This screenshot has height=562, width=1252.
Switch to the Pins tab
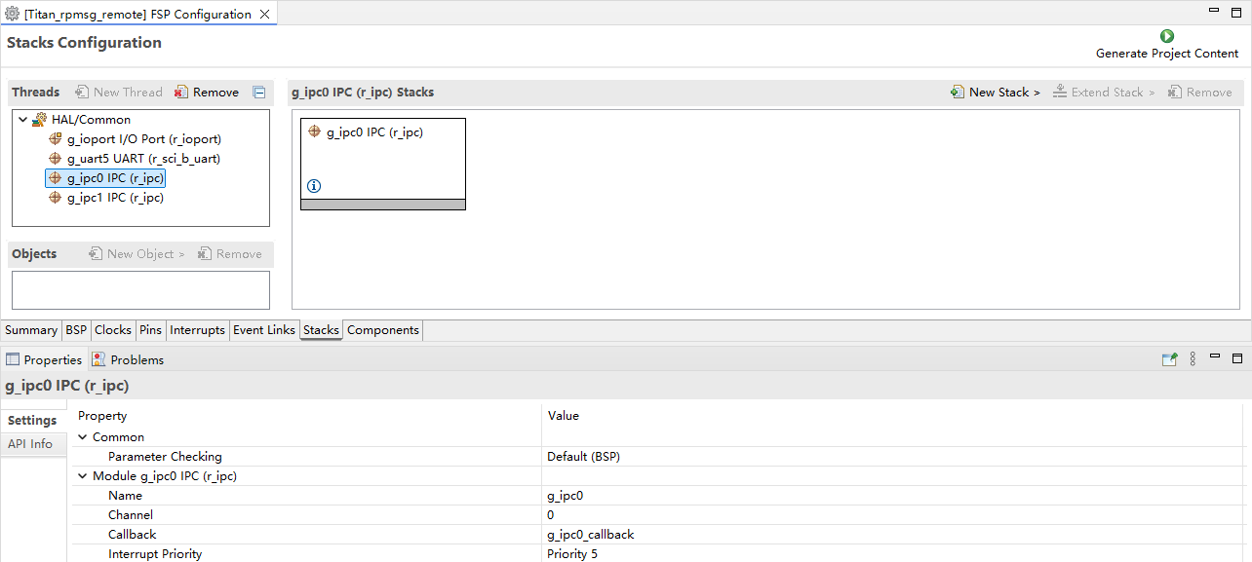(x=150, y=330)
